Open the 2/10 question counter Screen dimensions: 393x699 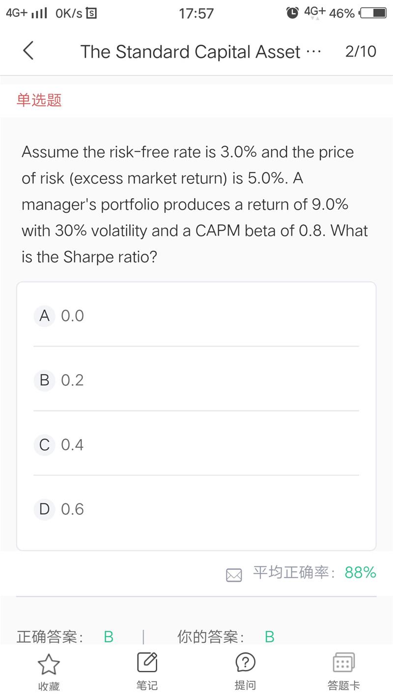(361, 51)
